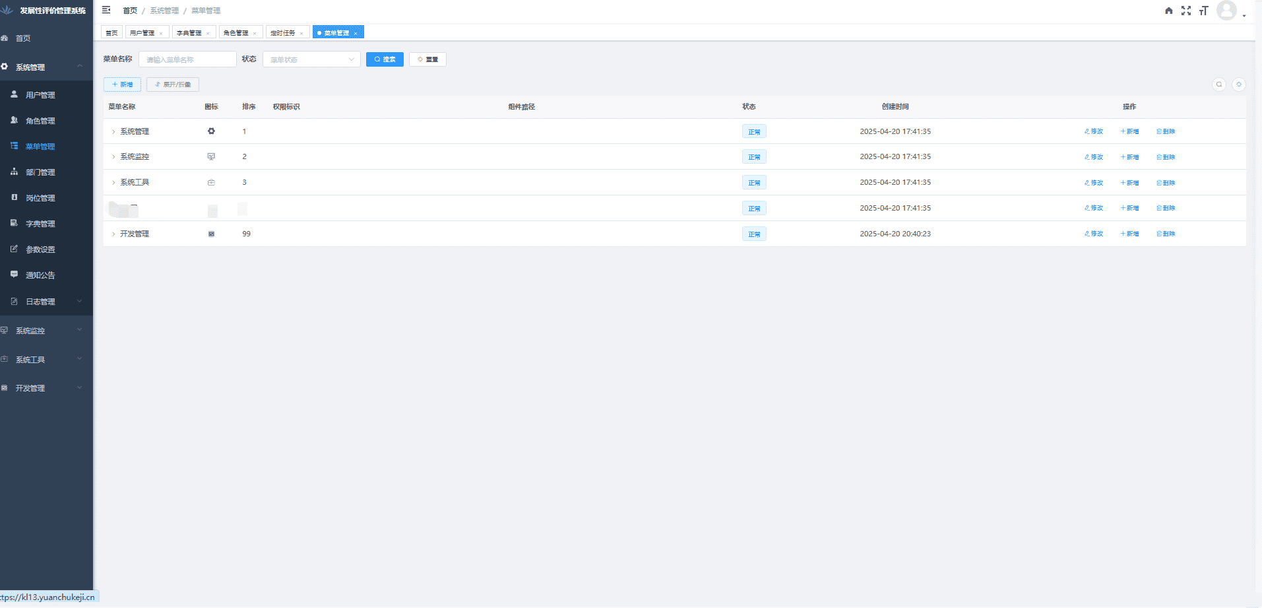Click the 重置 button
The width and height of the screenshot is (1262, 608).
click(427, 59)
